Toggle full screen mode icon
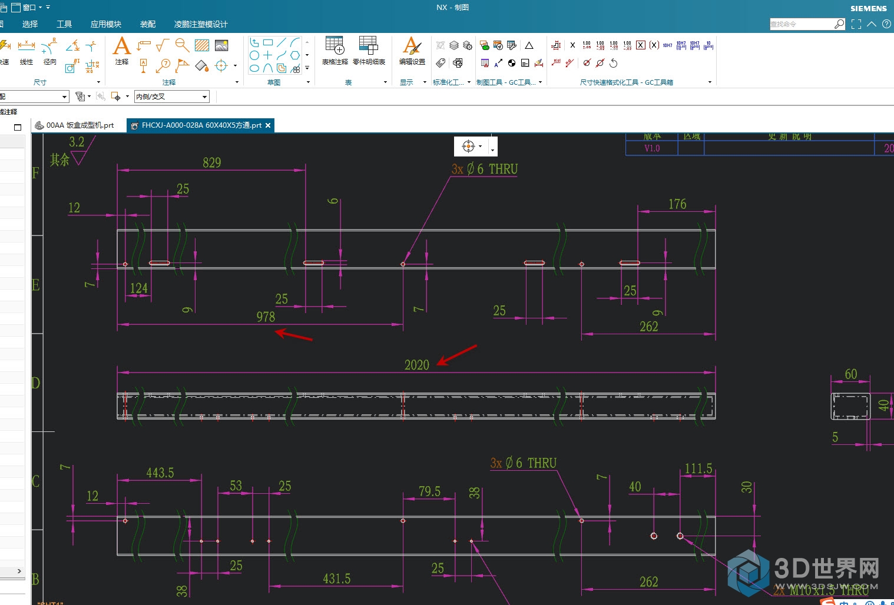 856,24
